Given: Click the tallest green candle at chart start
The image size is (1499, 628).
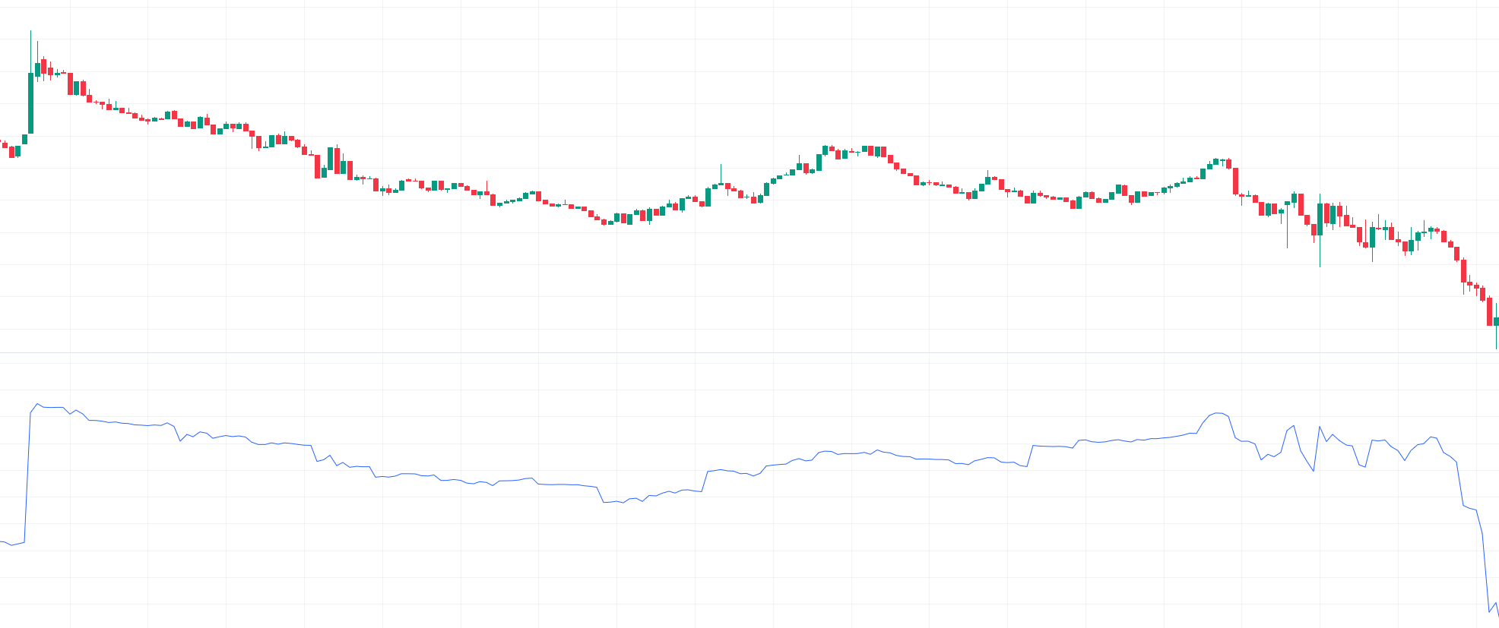Looking at the screenshot, I should pyautogui.click(x=31, y=103).
